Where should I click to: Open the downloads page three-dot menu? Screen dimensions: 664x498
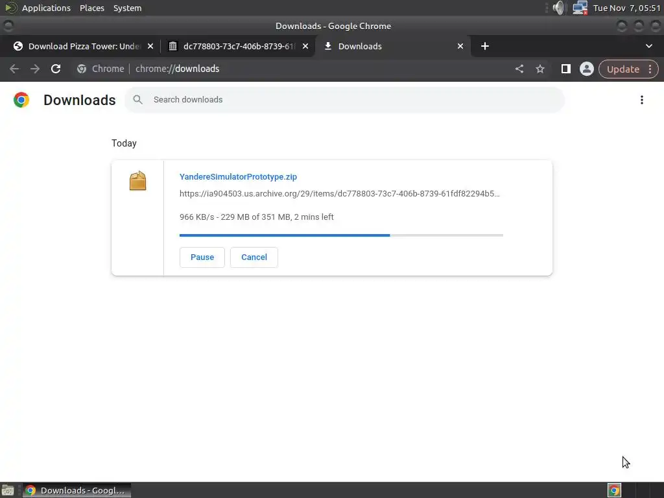(641, 100)
